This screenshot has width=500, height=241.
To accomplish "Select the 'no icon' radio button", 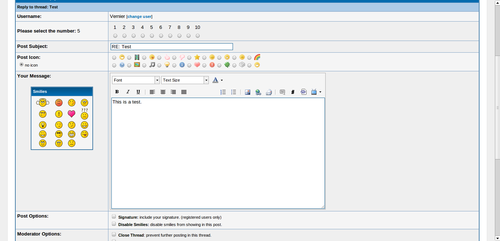I will coord(22,64).
